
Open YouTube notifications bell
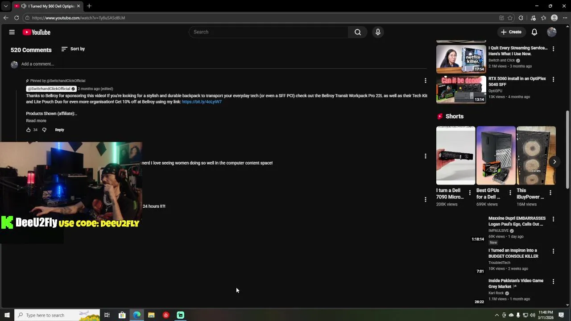pyautogui.click(x=534, y=32)
